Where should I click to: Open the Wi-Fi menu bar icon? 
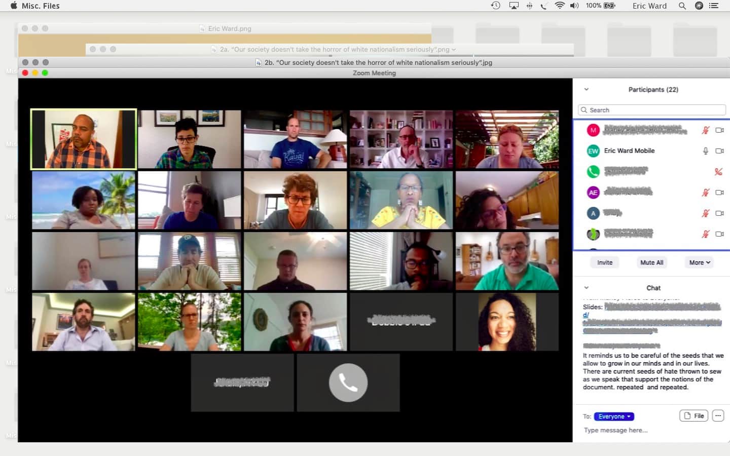[560, 6]
